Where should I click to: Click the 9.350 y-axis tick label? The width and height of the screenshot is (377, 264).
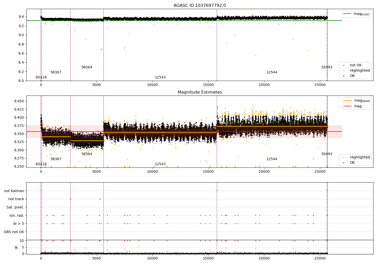19,134
